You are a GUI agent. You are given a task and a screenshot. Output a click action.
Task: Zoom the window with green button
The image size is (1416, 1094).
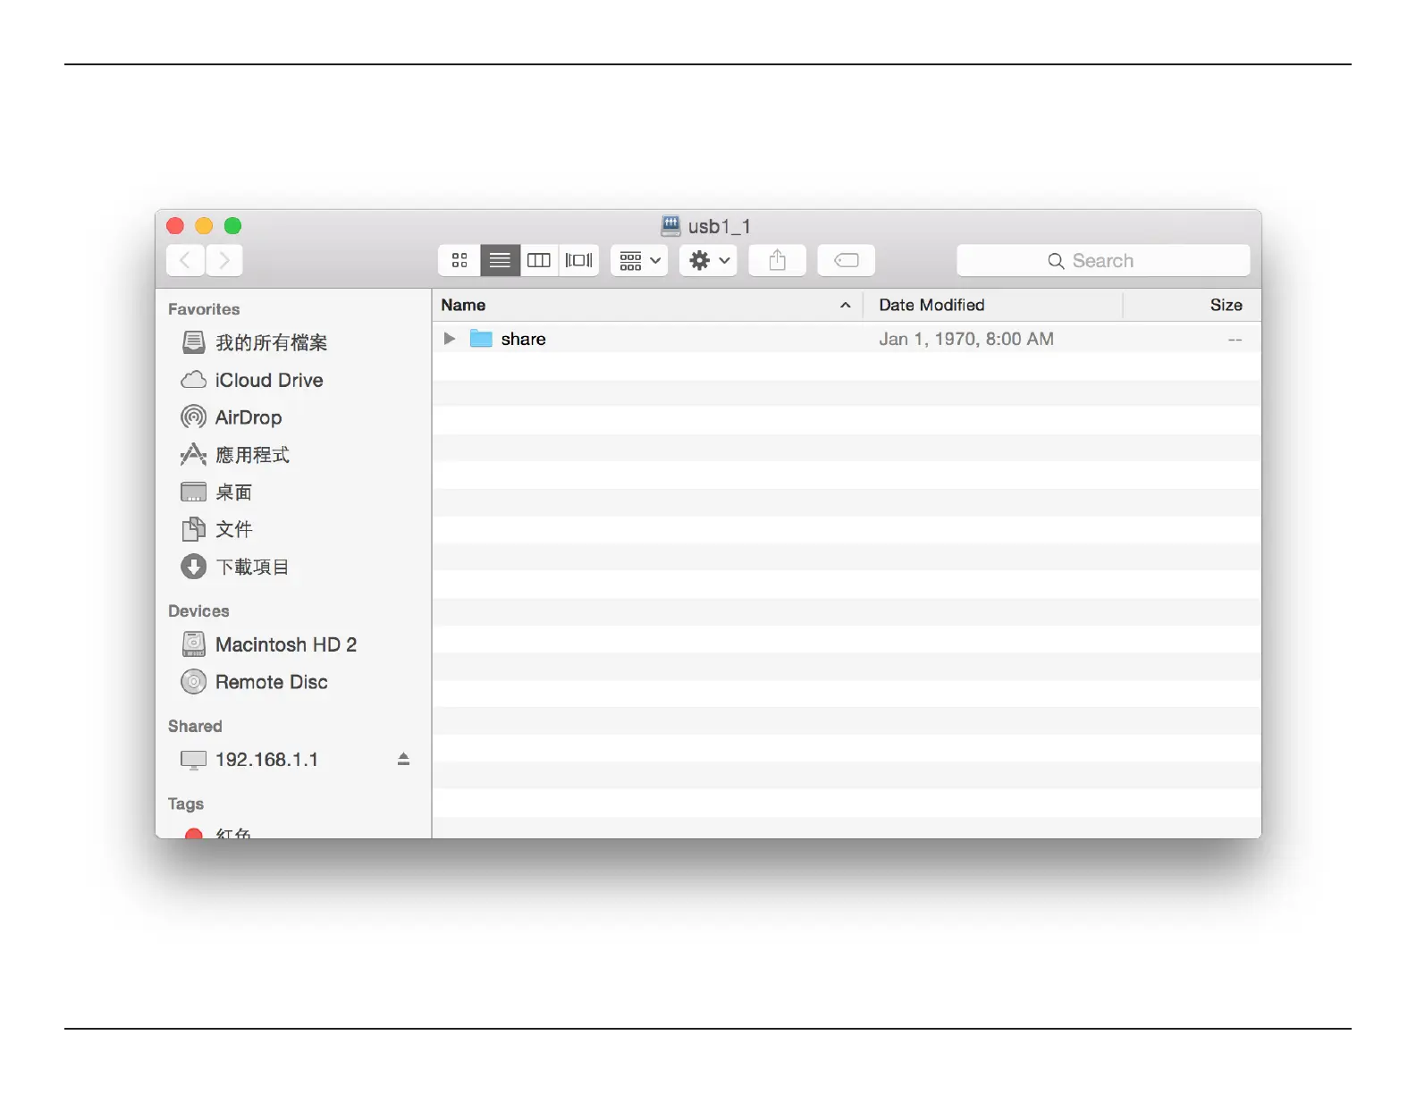tap(232, 226)
